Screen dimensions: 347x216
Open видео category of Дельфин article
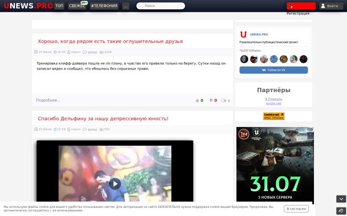point(93,129)
